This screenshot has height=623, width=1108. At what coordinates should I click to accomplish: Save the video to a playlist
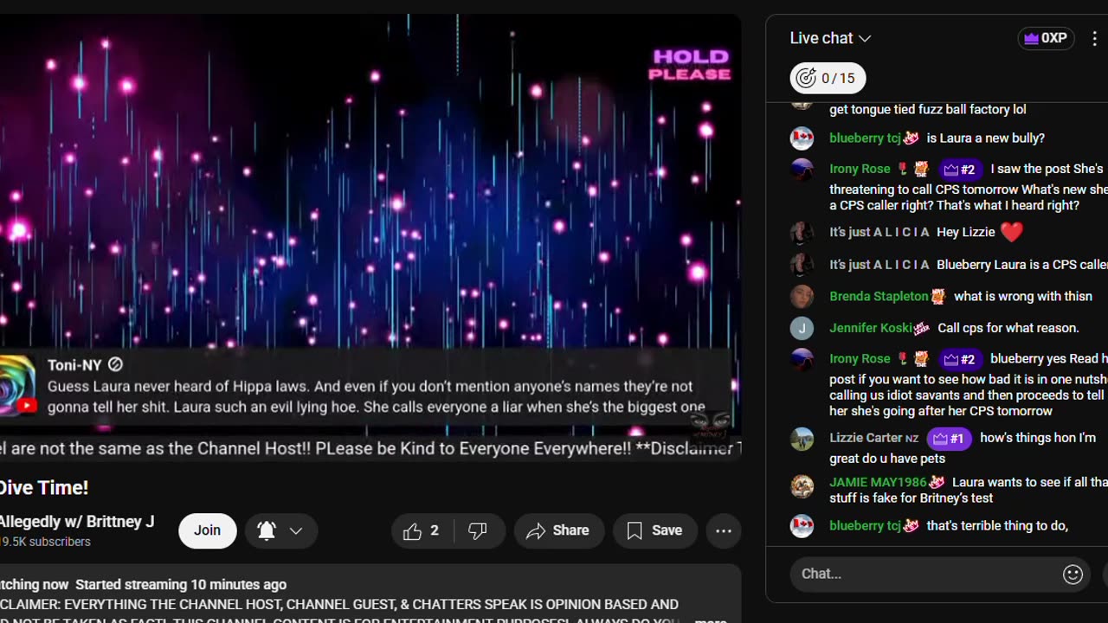[x=654, y=531]
